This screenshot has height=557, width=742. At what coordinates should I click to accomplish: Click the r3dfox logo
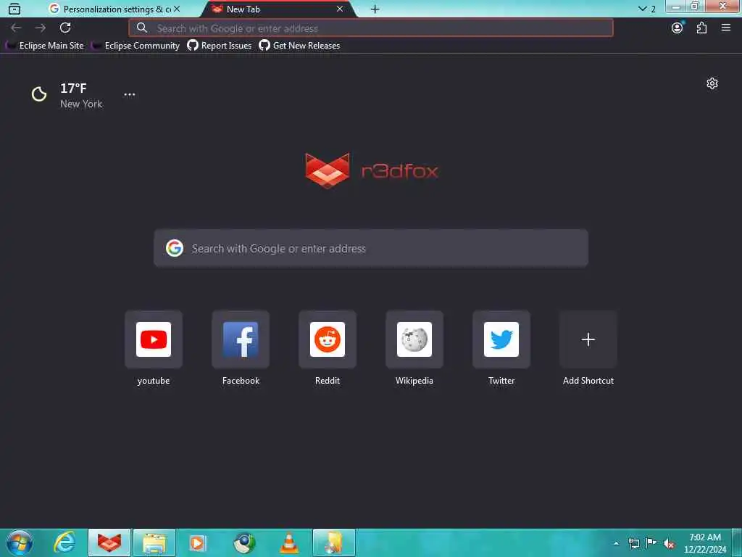372,170
